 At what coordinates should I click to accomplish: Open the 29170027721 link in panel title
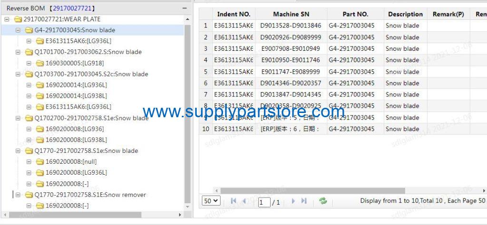pyautogui.click(x=73, y=9)
